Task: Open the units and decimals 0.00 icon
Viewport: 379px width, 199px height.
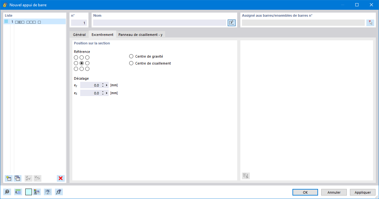Action: click(x=18, y=192)
